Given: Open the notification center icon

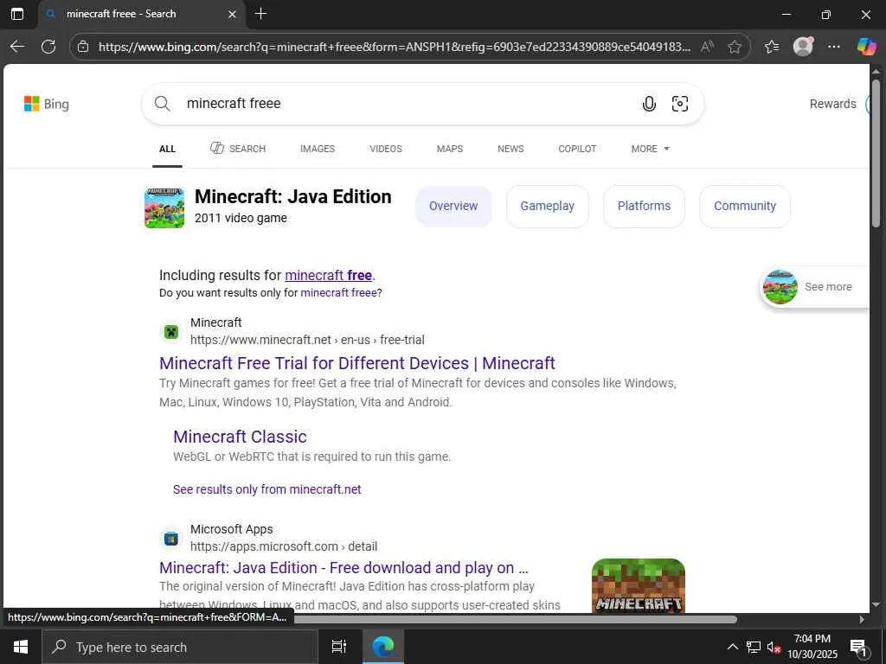Looking at the screenshot, I should (x=859, y=647).
